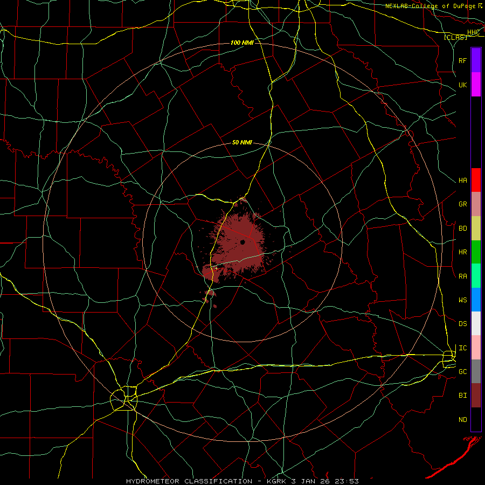This screenshot has height=485, width=485.
Task: Click the HA red legend swatch
Action: (x=476, y=180)
